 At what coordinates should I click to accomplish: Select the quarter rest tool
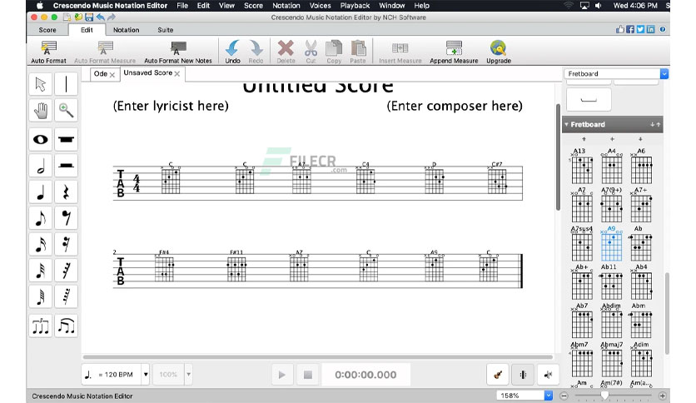[x=66, y=192]
